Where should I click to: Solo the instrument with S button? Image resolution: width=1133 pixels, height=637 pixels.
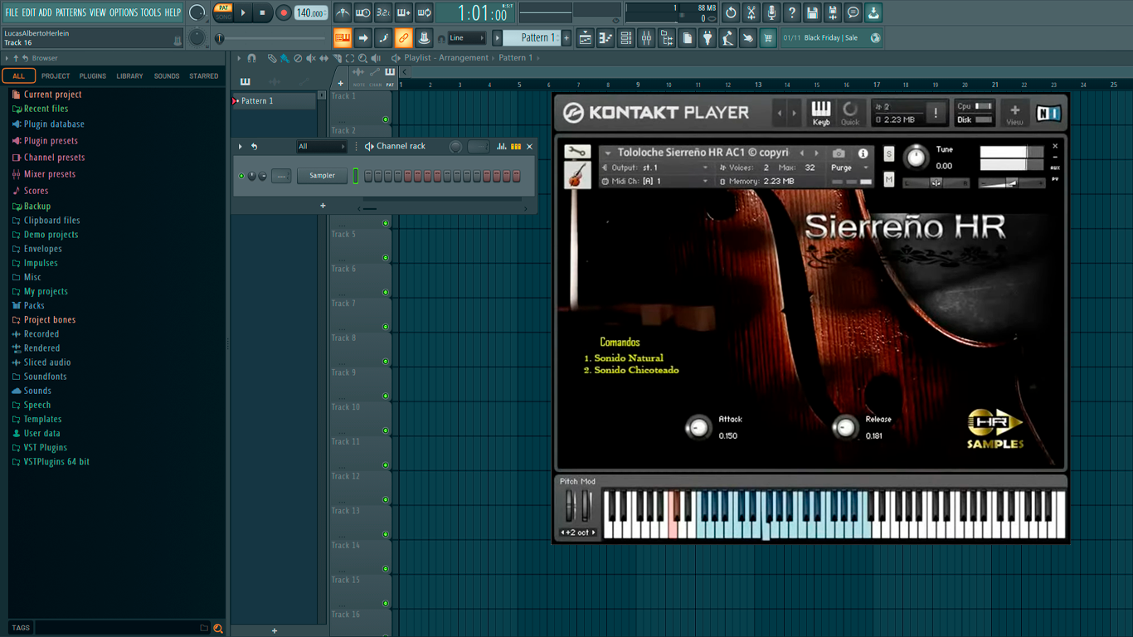coord(889,154)
